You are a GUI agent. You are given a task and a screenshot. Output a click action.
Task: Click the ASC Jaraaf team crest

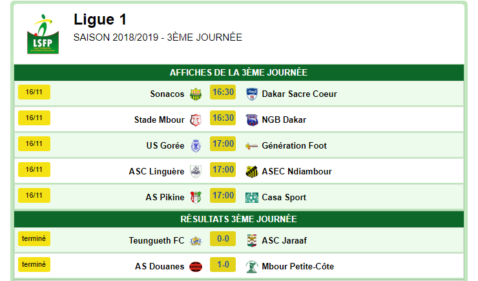252,241
